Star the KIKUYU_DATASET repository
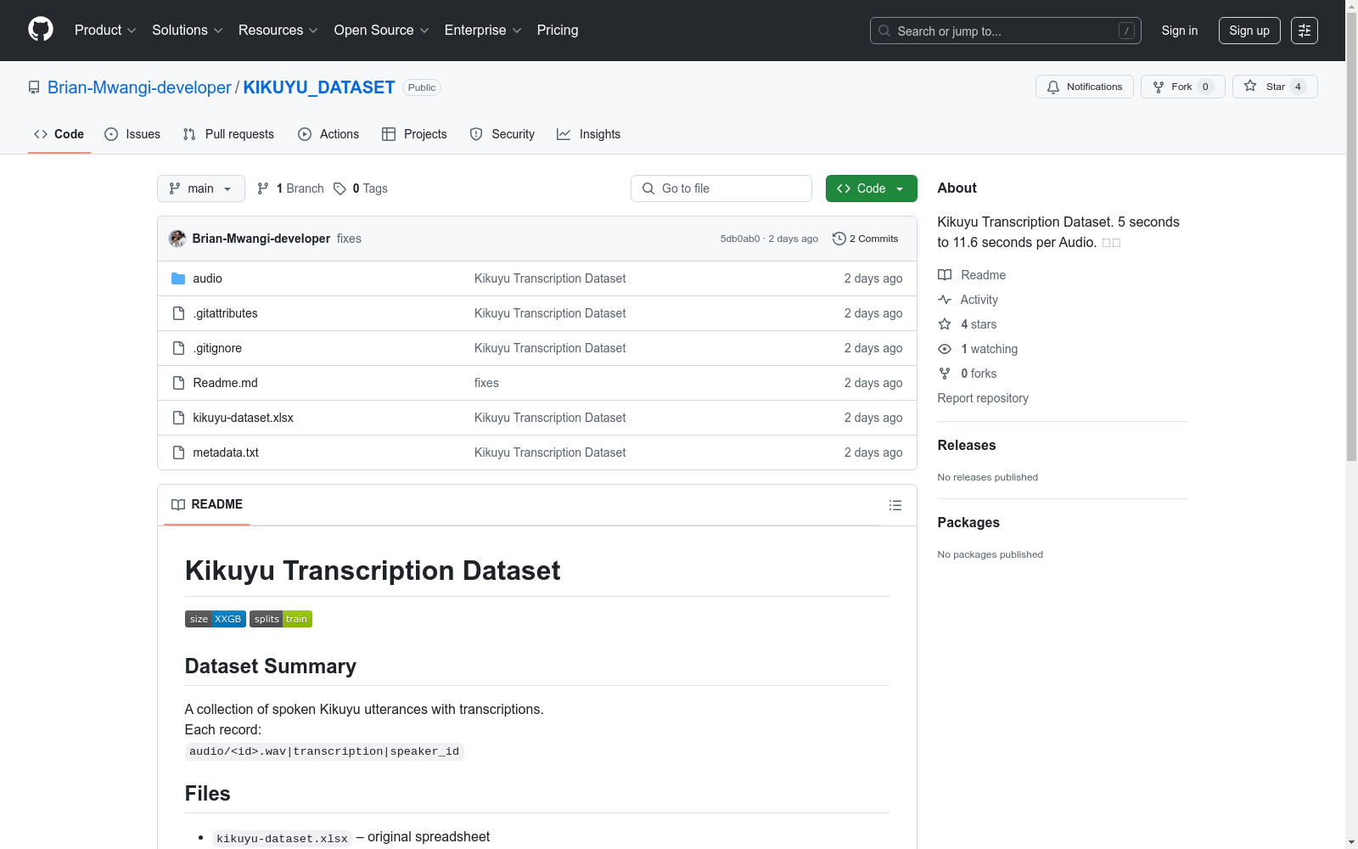 1275,87
